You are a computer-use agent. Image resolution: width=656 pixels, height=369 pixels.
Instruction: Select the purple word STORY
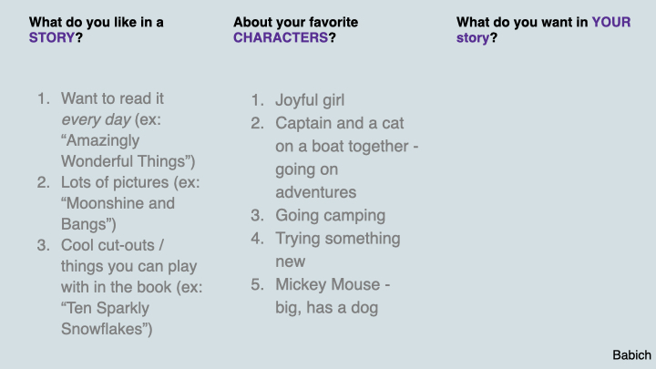51,37
